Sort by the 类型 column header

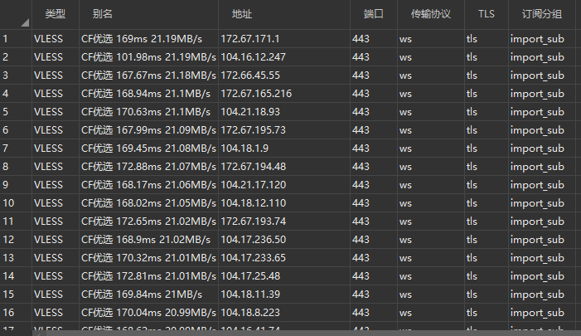coord(55,14)
